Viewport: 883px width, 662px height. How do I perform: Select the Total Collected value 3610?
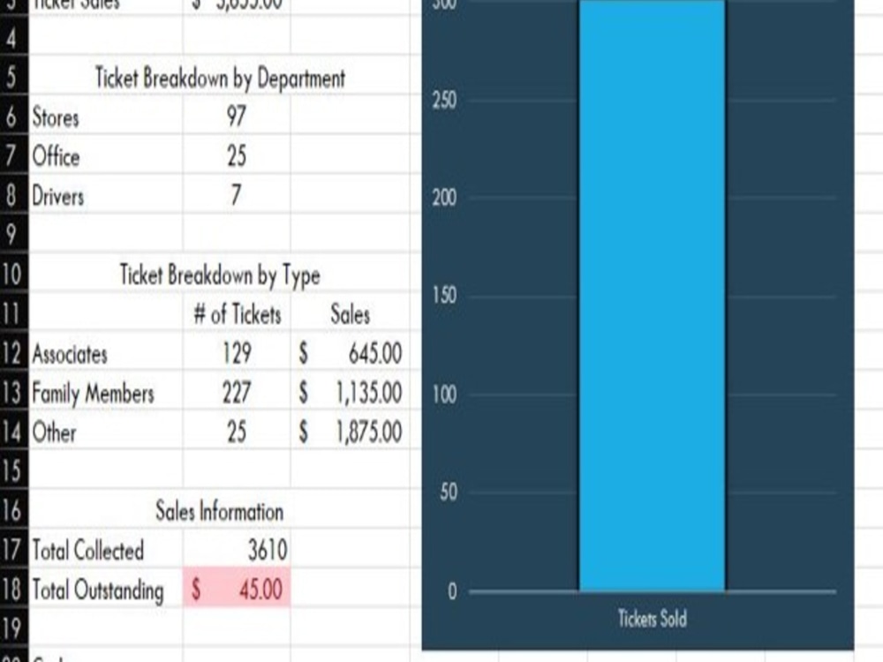(237, 550)
